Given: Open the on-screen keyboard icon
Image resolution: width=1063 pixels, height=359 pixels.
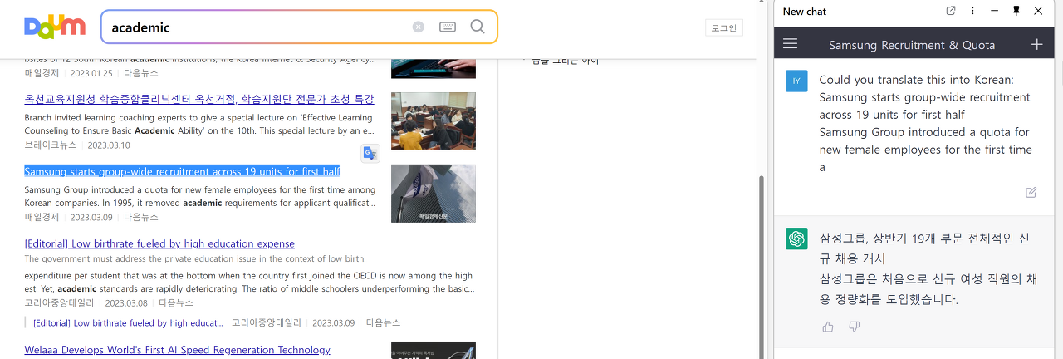Looking at the screenshot, I should 448,27.
